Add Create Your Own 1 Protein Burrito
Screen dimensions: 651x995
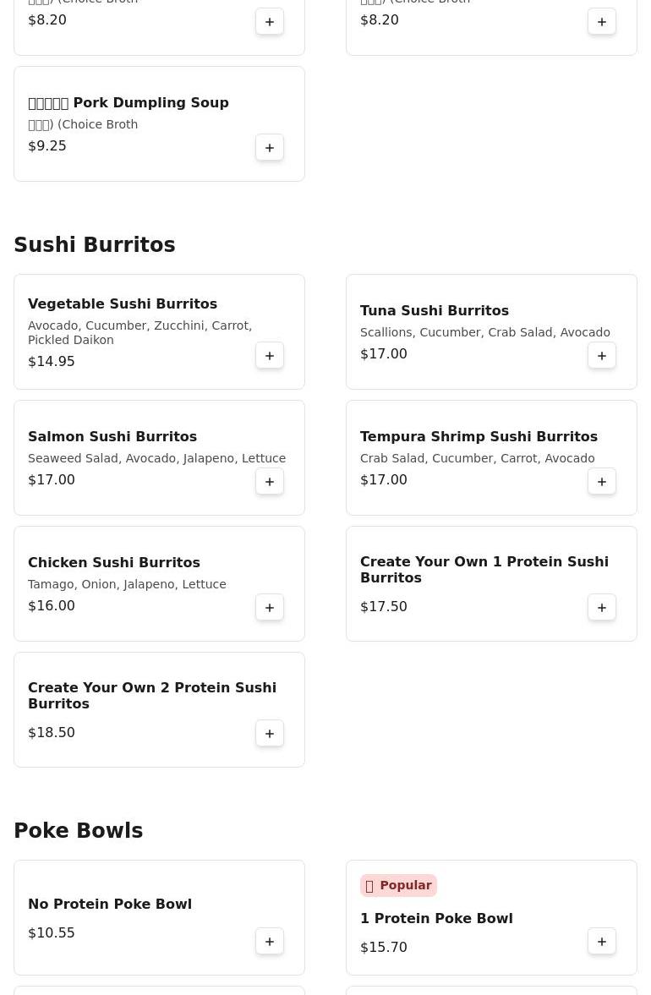601,607
